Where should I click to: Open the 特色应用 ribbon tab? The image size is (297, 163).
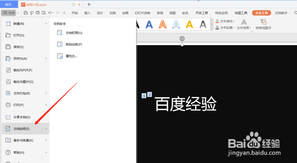[221, 13]
